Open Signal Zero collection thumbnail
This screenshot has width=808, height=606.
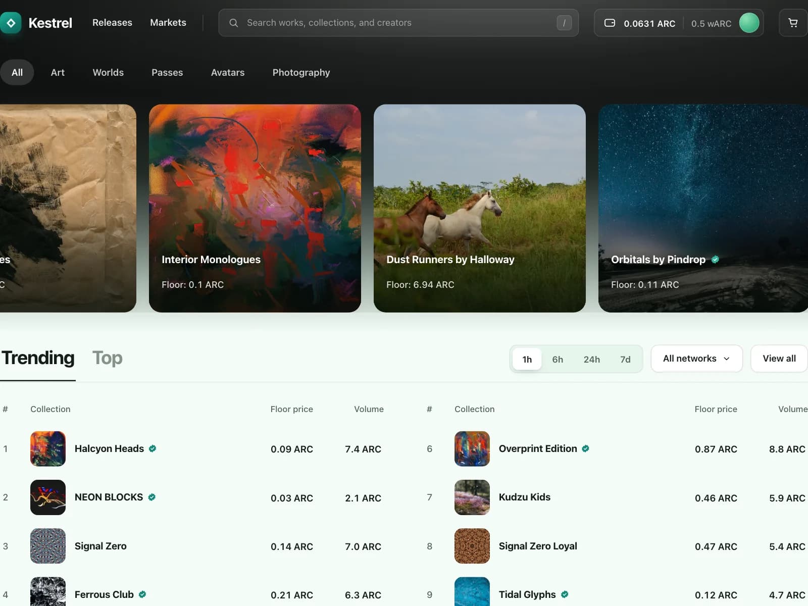click(48, 546)
